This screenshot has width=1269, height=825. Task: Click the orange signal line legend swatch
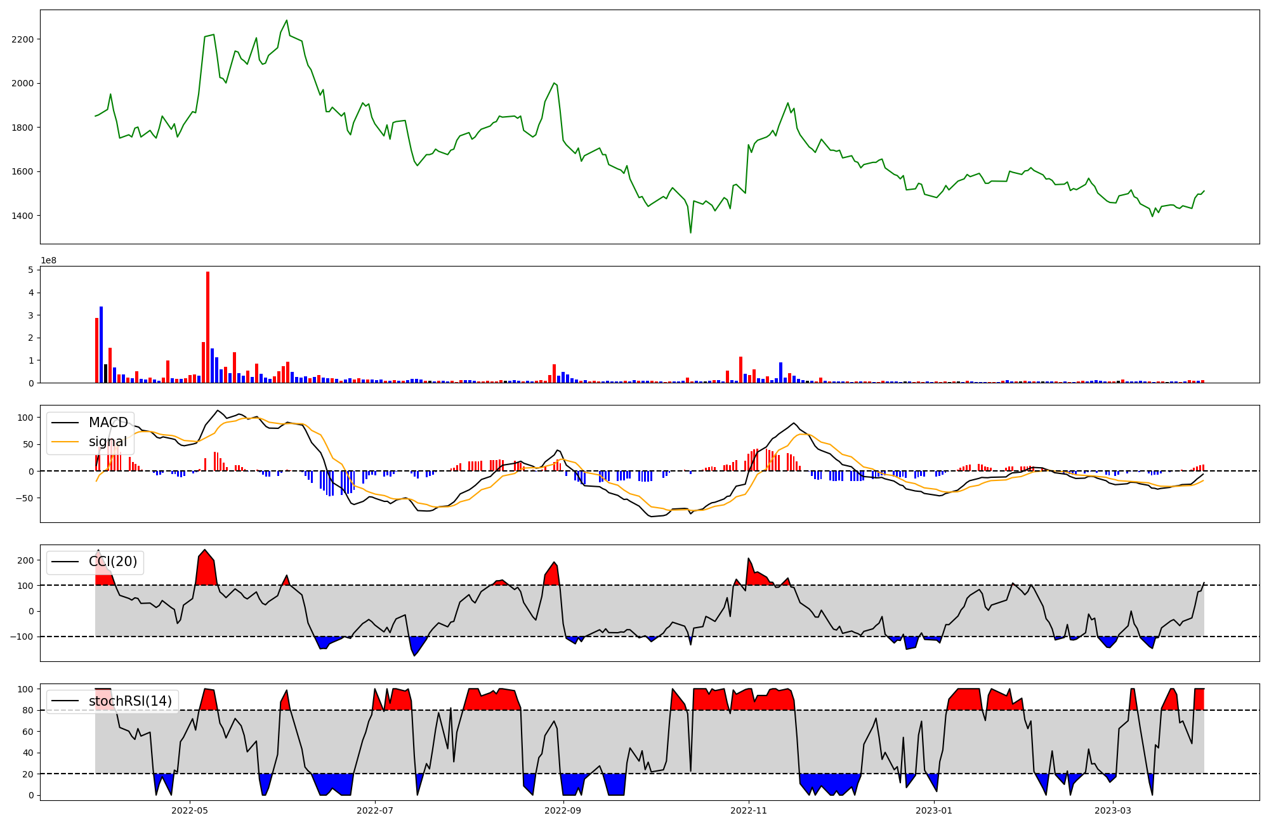[65, 442]
